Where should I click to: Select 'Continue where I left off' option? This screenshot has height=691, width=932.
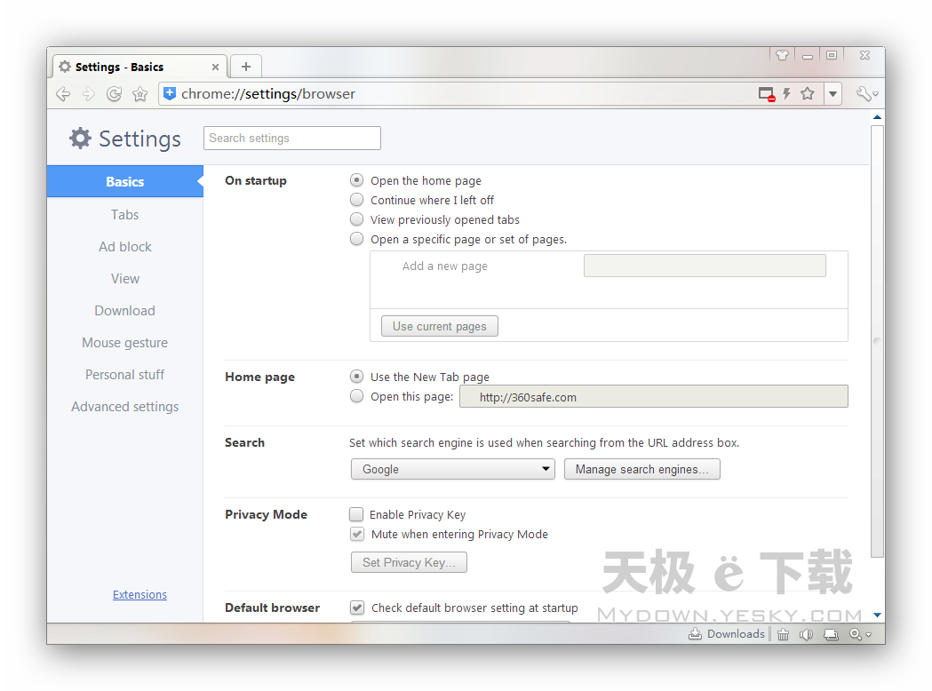pyautogui.click(x=356, y=200)
